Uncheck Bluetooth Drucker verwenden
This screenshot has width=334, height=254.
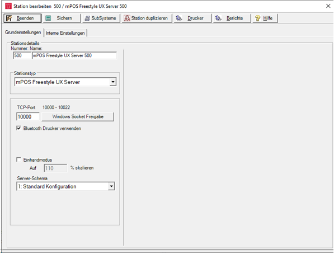18,128
